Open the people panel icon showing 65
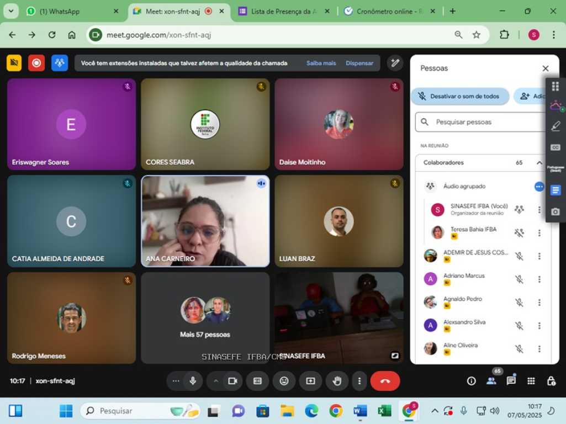566x424 pixels. 491,381
